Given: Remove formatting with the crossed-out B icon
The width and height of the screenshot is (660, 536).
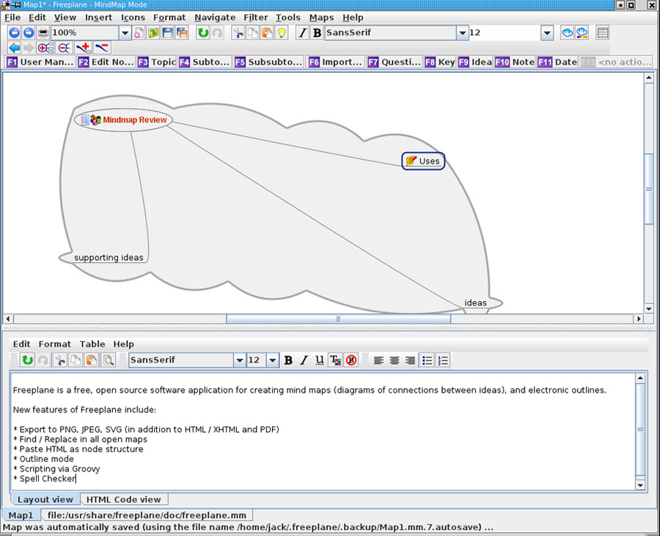Looking at the screenshot, I should point(351,360).
